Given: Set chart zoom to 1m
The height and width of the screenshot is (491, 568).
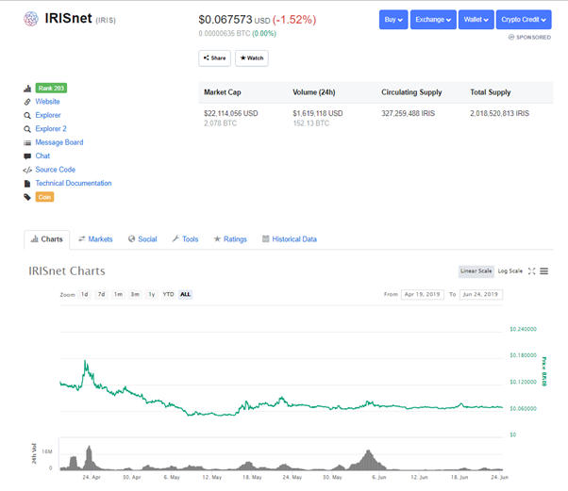Looking at the screenshot, I should coord(118,295).
